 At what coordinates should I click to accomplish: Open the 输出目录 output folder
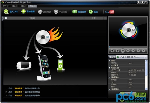pos(79,12)
